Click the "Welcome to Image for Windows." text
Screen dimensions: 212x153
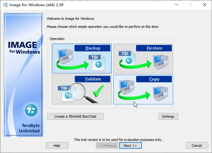point(71,19)
